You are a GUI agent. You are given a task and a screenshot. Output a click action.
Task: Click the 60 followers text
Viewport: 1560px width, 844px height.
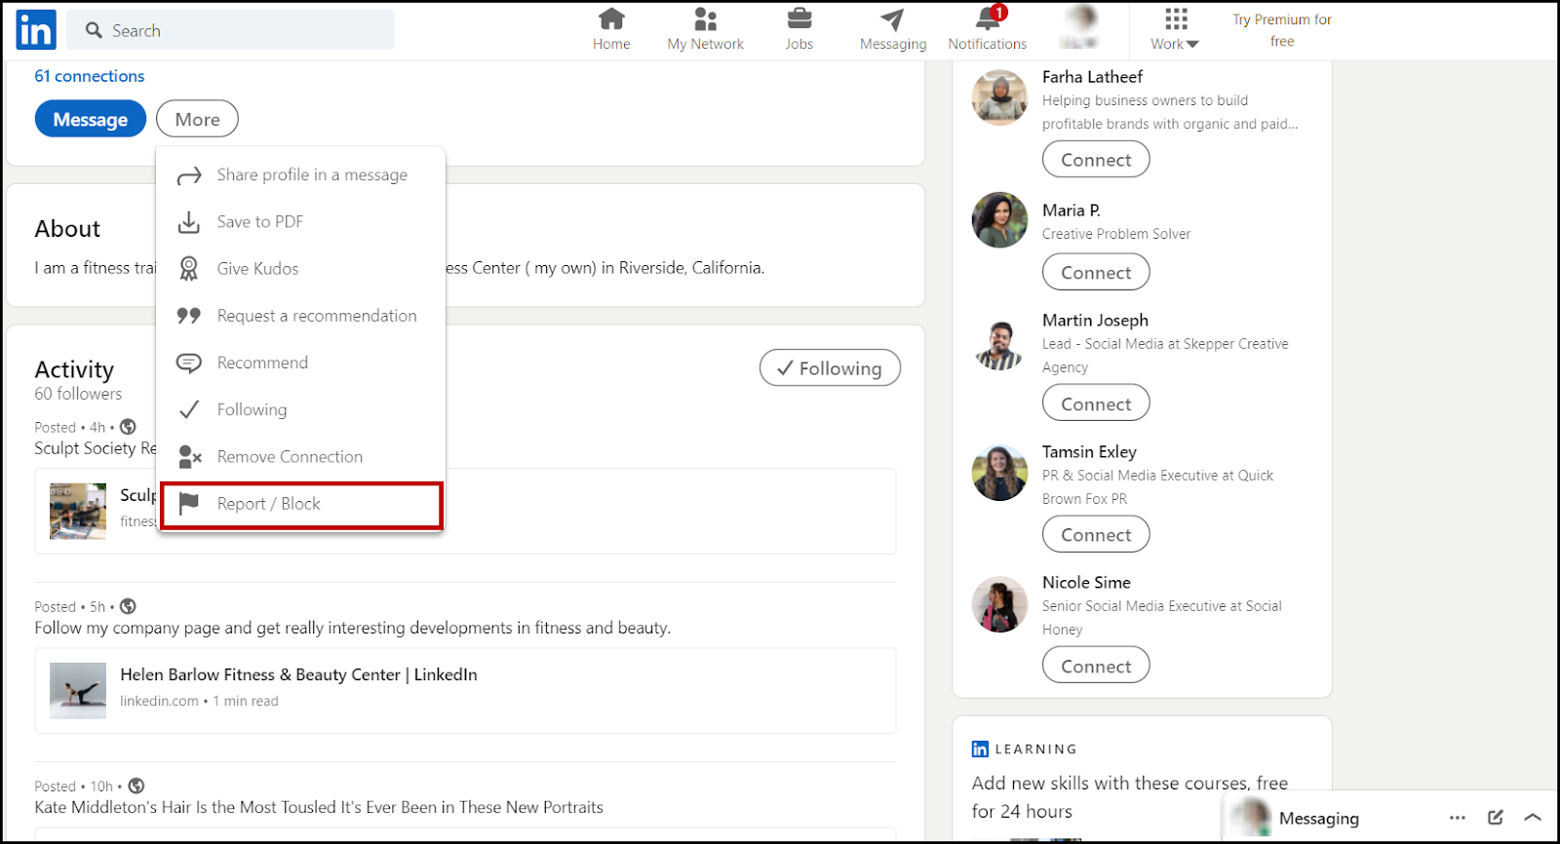pos(78,394)
